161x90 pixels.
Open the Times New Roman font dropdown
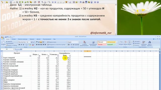point(26,42)
